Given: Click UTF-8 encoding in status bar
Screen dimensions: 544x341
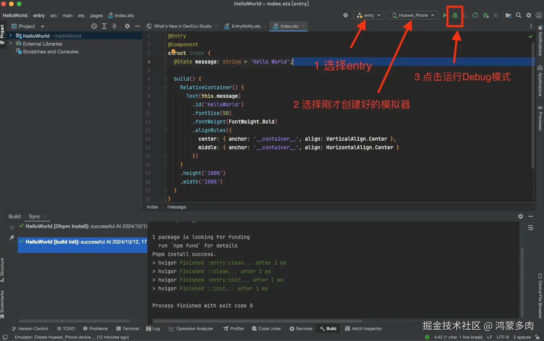Looking at the screenshot, I should click(503, 337).
